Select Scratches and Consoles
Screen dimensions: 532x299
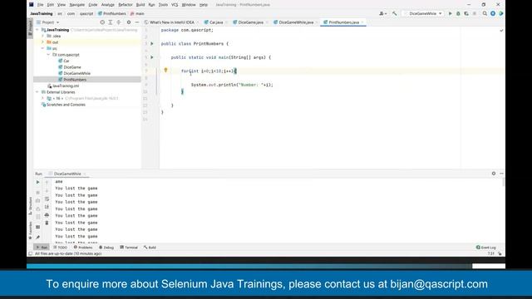coord(66,105)
